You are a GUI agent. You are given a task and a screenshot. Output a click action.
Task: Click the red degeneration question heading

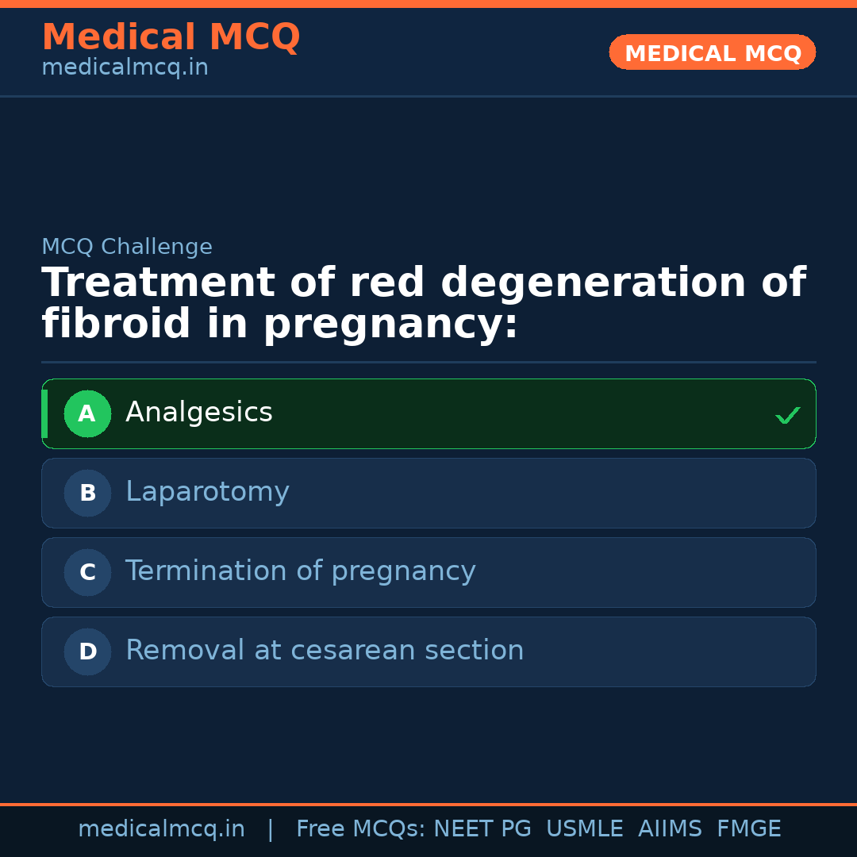pos(423,304)
